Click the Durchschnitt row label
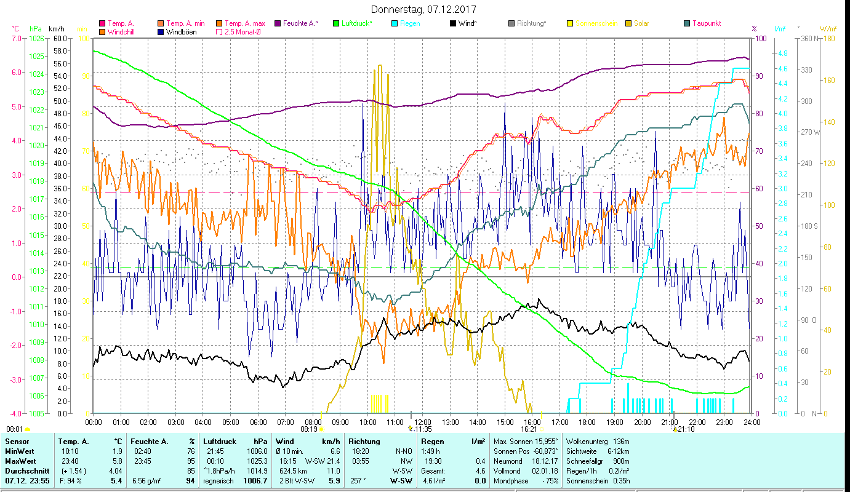850x492 pixels. pyautogui.click(x=26, y=471)
